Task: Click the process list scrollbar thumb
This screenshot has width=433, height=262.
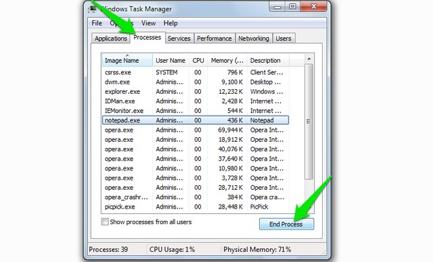Action: (x=309, y=122)
